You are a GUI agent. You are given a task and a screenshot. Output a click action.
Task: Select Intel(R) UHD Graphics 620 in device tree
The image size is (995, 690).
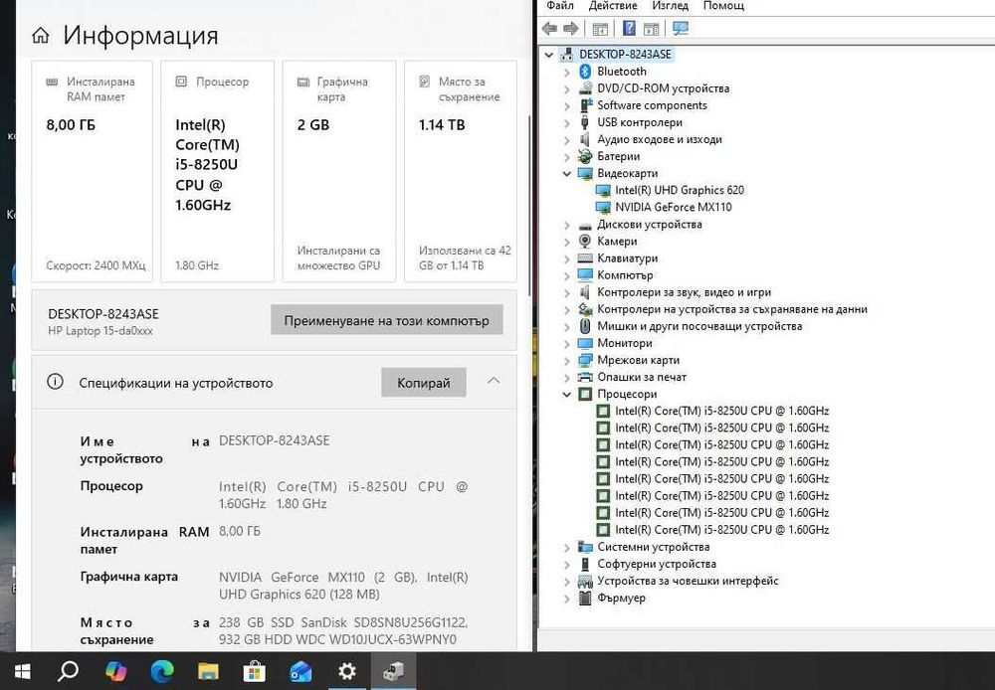point(679,190)
